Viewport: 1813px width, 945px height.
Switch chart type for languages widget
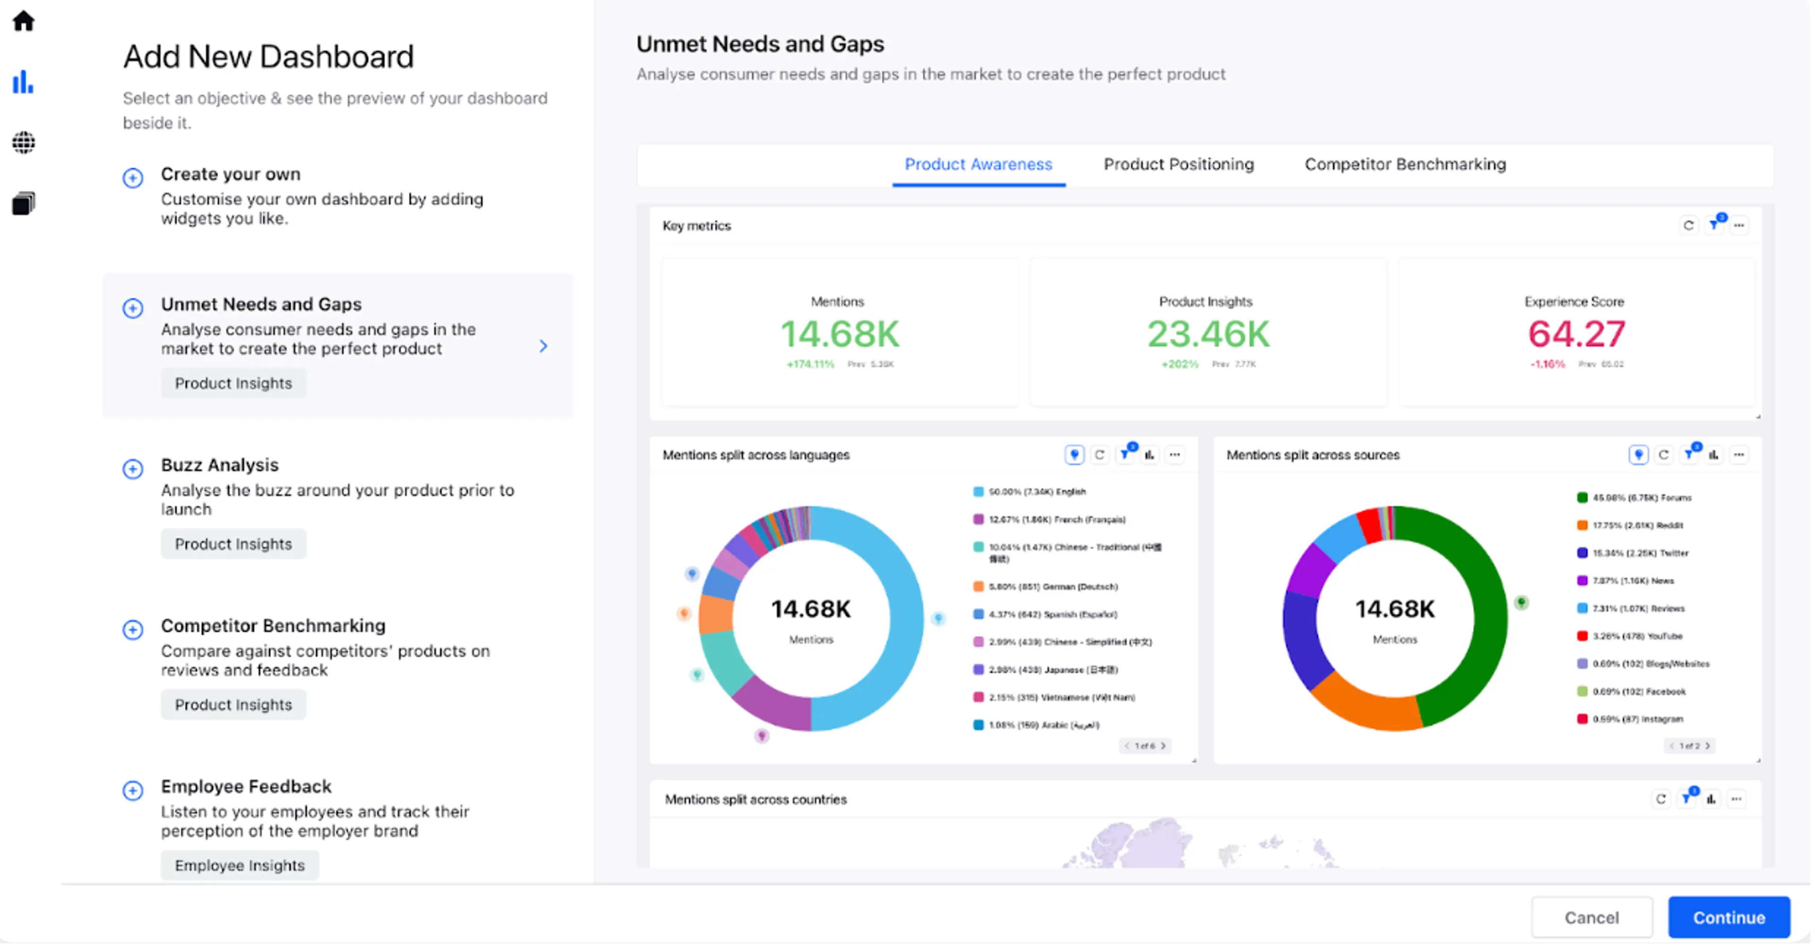[x=1149, y=455]
